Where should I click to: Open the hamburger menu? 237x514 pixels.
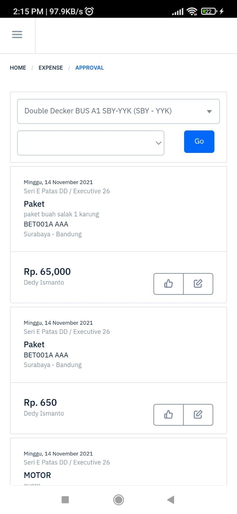[x=17, y=34]
